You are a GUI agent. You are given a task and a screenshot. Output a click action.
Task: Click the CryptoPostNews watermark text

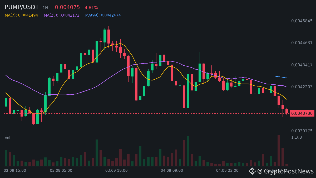(x=285, y=171)
